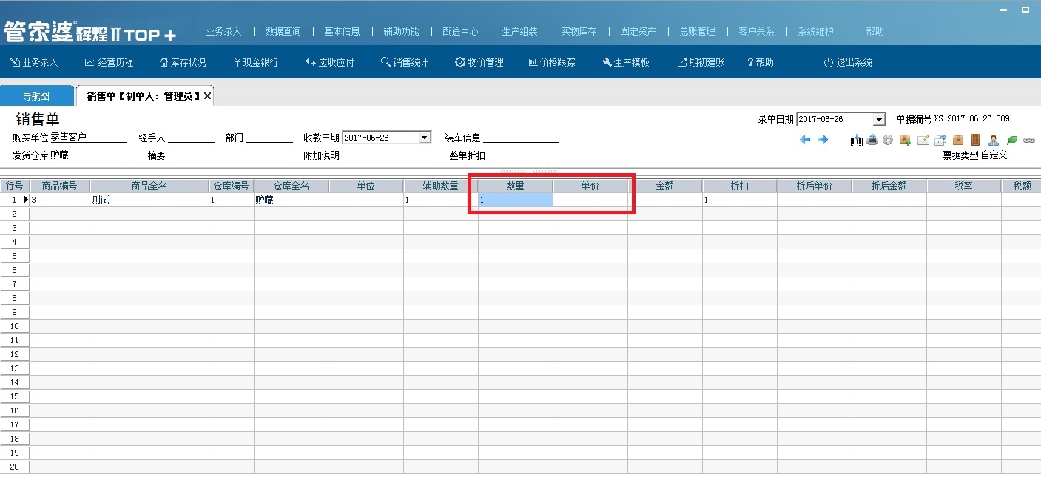1041x480 pixels.
Task: Click the green leaf icon
Action: pyautogui.click(x=1012, y=140)
